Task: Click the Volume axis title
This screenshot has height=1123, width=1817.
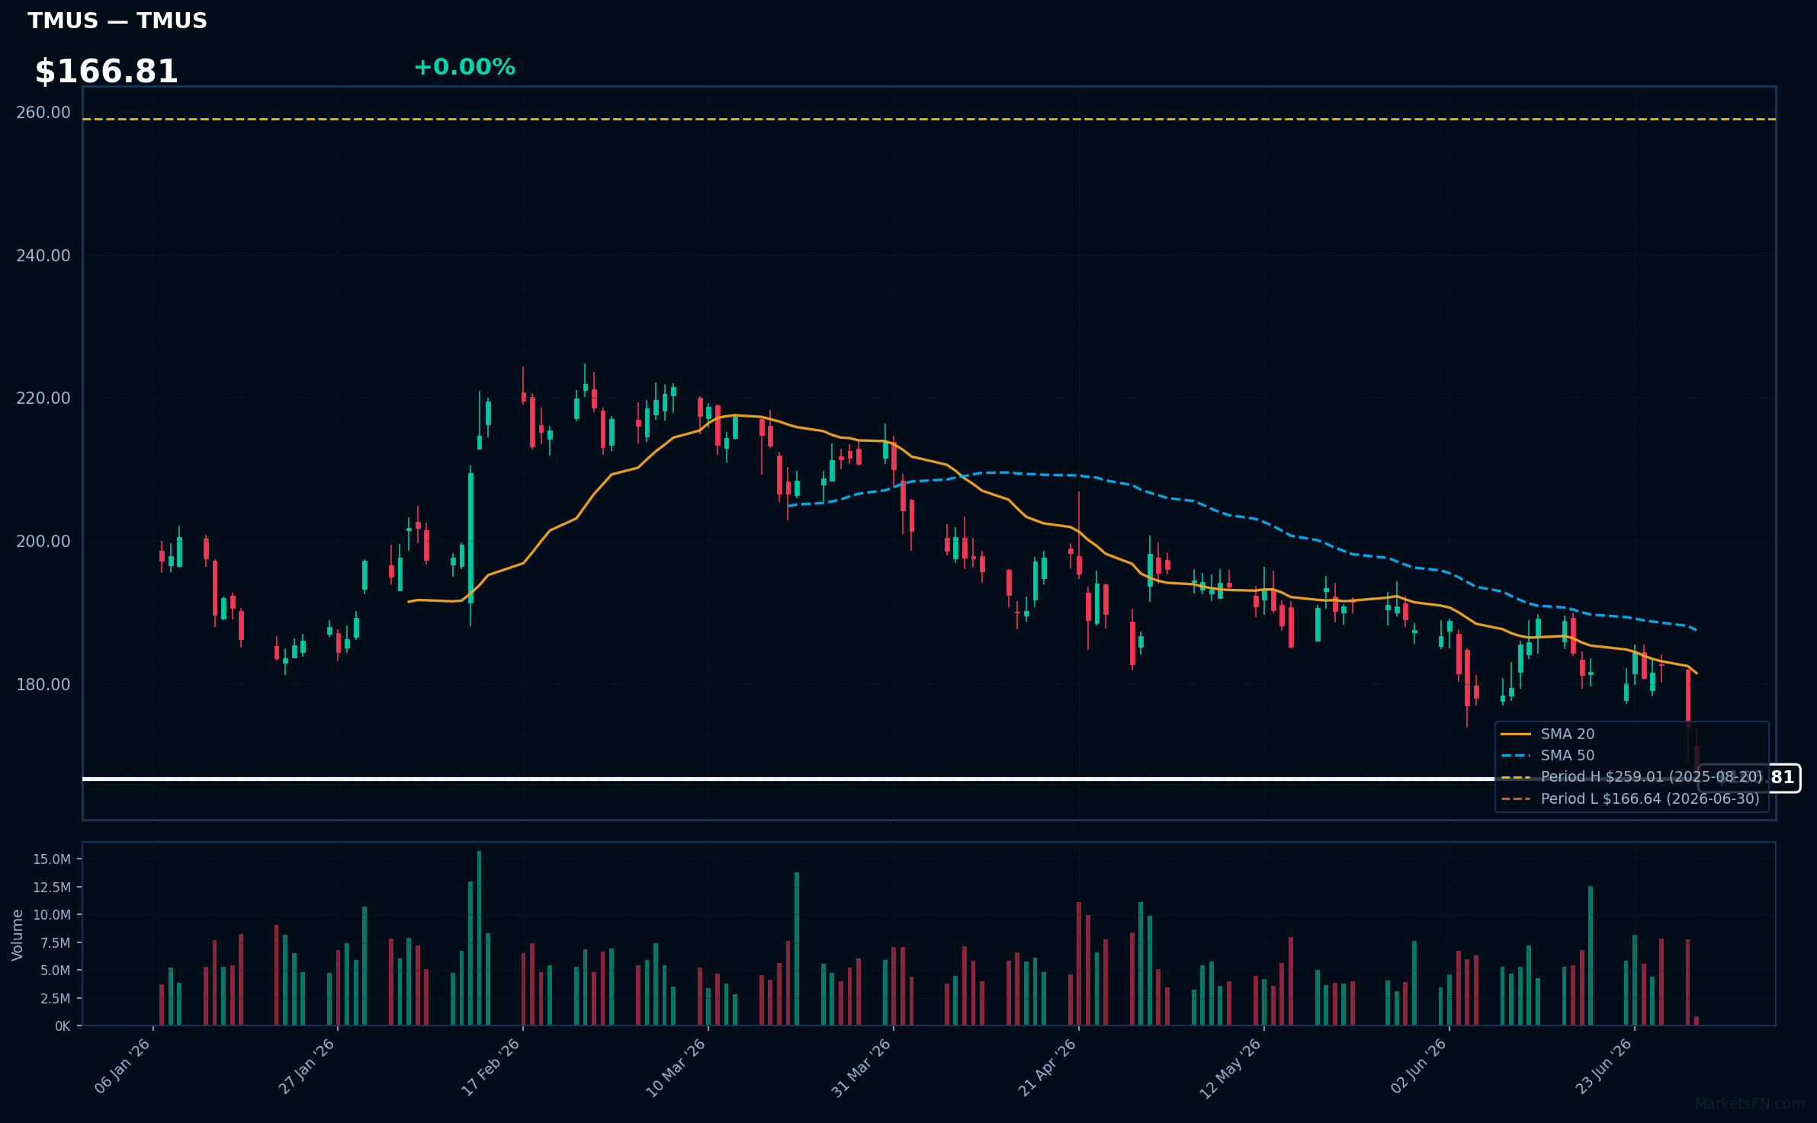Action: tap(18, 935)
